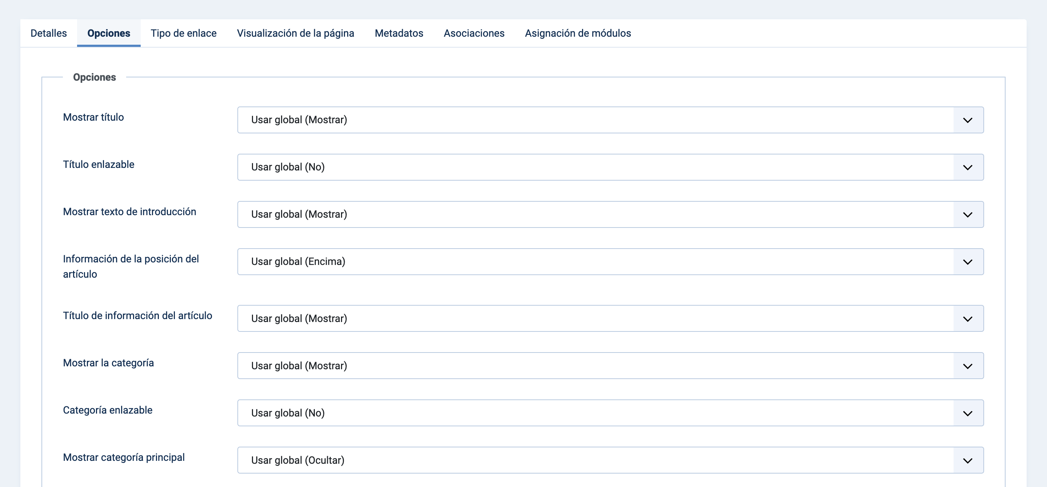This screenshot has height=487, width=1047.
Task: Click the Categoría enlazable label
Action: 108,410
